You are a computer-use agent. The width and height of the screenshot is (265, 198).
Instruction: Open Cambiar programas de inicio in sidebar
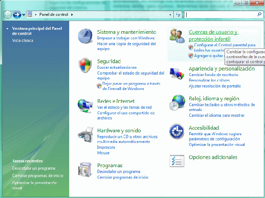(x=38, y=176)
